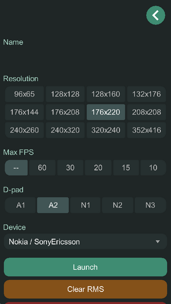Viewport: 171px width, 304px height.
Task: Select the 208x208 resolution
Action: pos(147,112)
